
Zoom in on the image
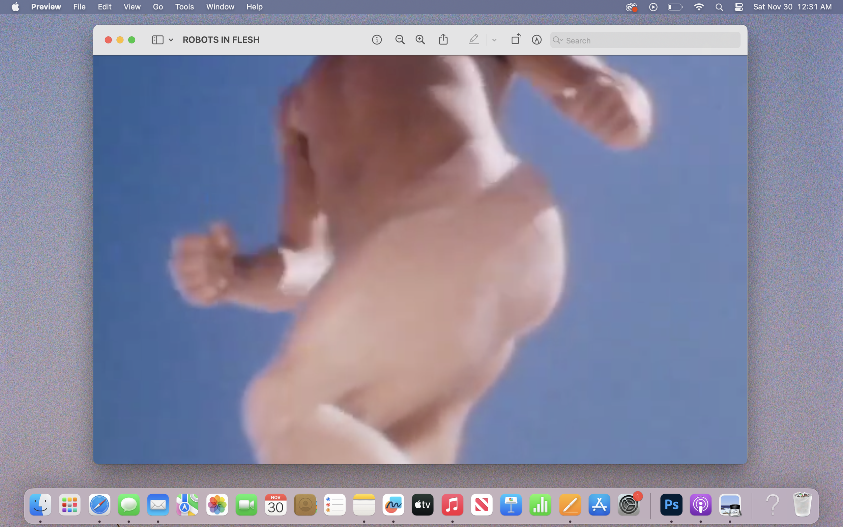(420, 40)
